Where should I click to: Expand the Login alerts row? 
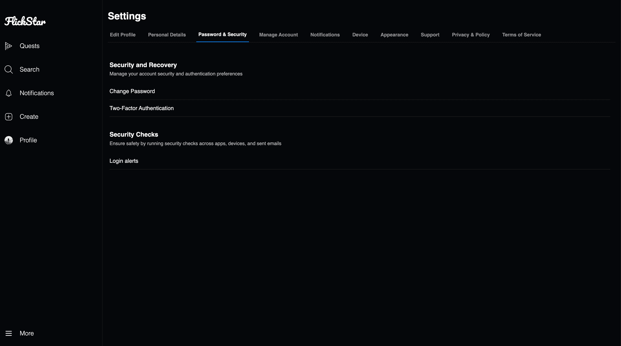pyautogui.click(x=124, y=161)
